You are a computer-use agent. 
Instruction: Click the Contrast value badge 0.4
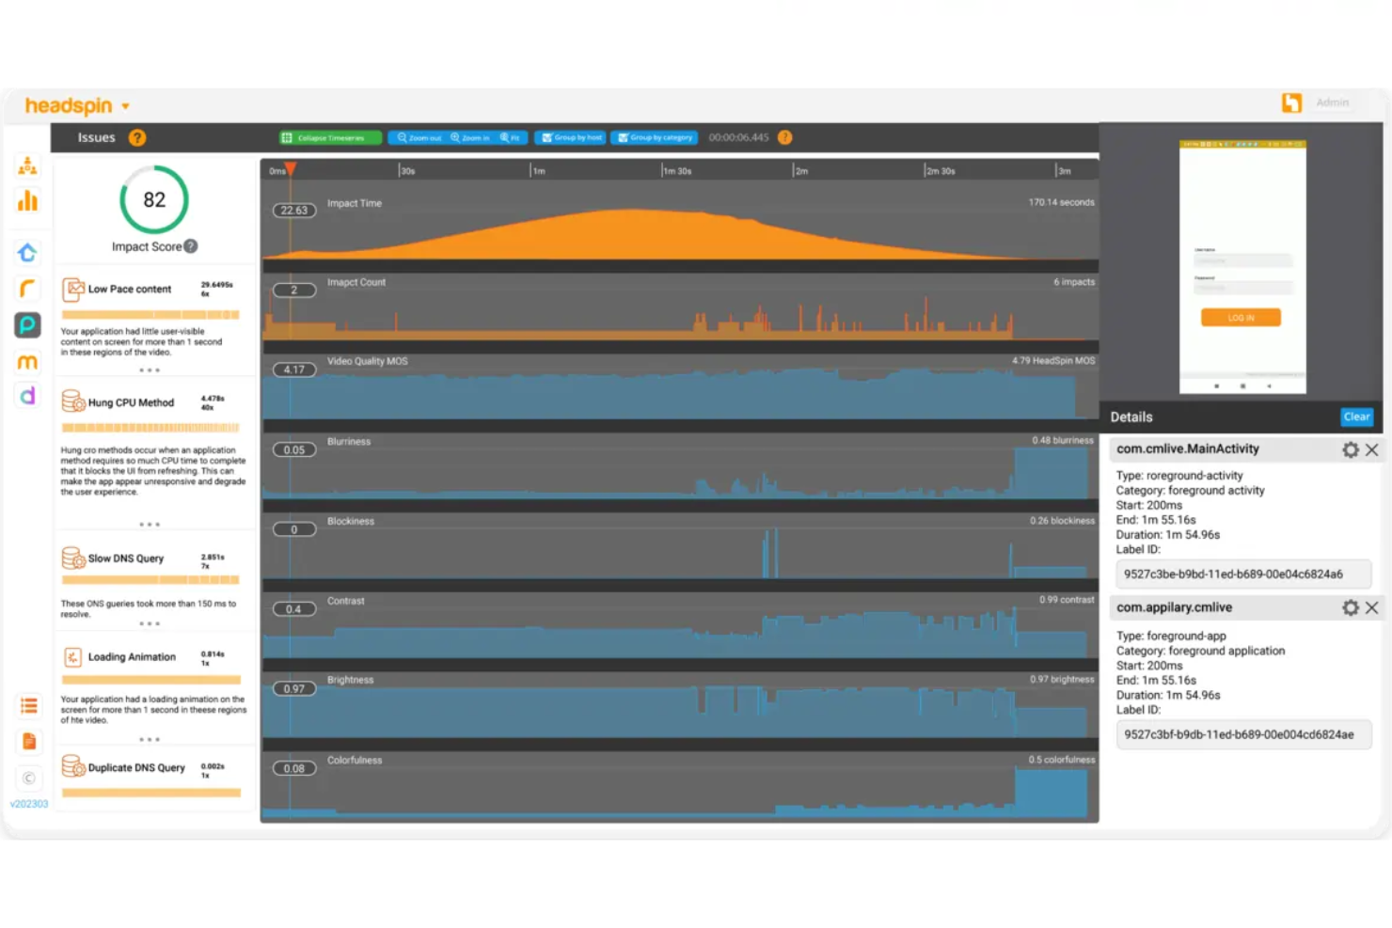coord(294,609)
